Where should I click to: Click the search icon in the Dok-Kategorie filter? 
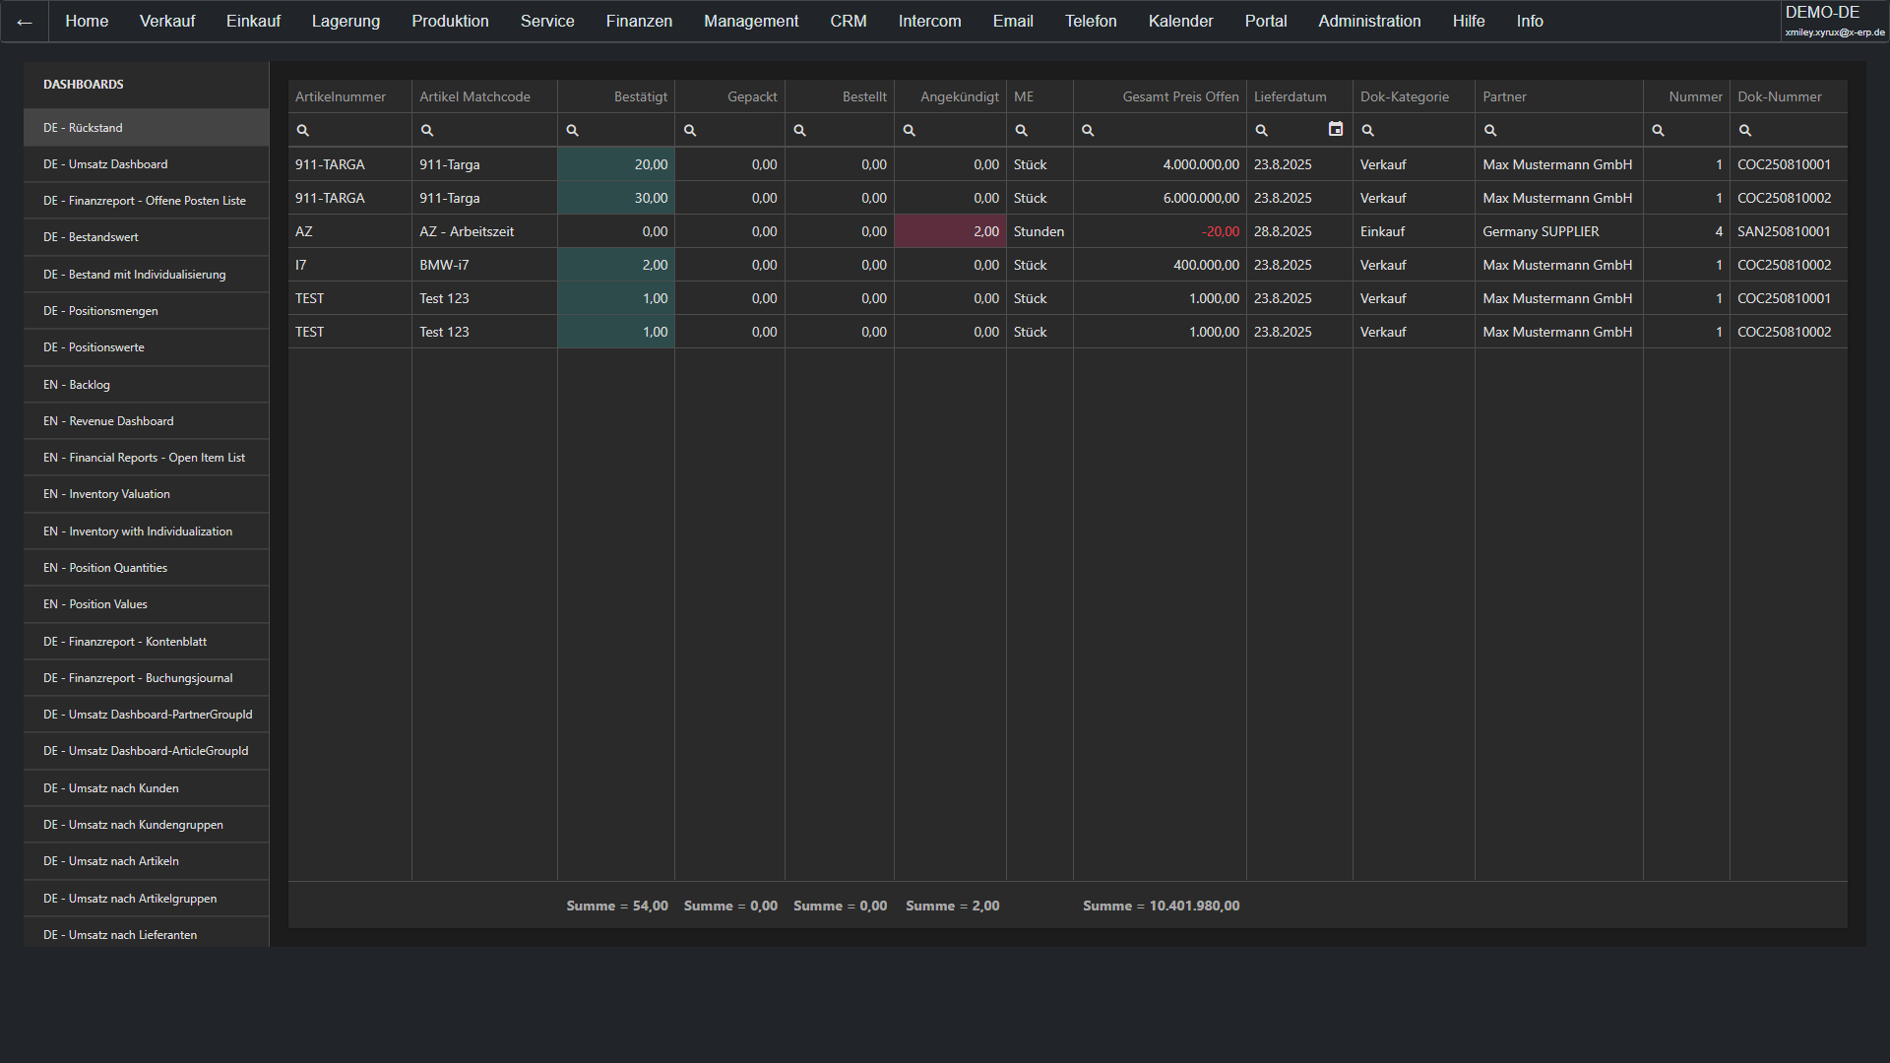(1368, 130)
